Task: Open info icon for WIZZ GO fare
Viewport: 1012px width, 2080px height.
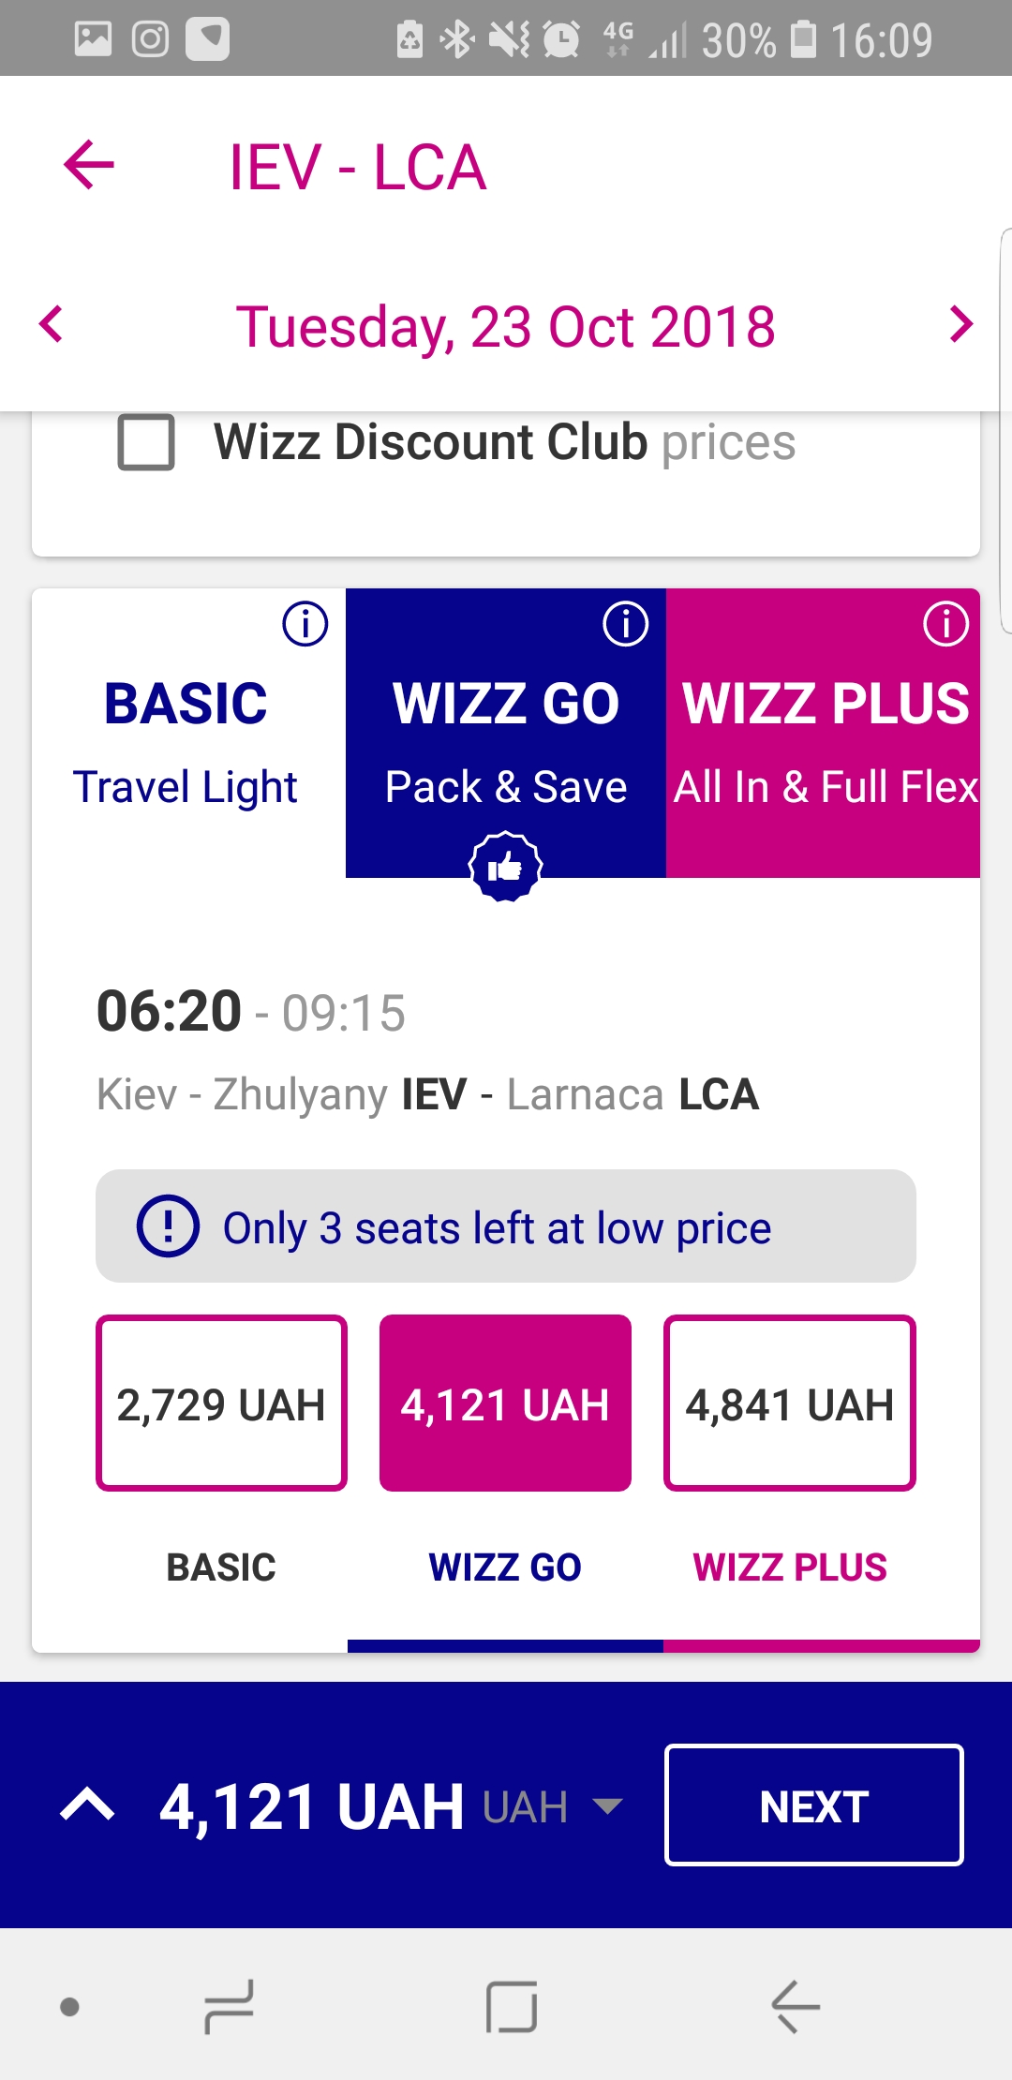Action: point(625,624)
